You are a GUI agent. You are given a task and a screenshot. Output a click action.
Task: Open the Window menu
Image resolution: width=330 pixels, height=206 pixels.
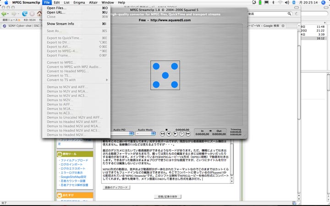[x=108, y=3]
